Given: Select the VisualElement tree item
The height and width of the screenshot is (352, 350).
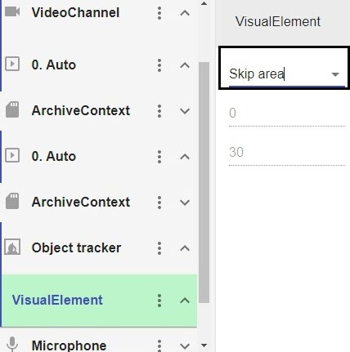Looking at the screenshot, I should 99,301.
